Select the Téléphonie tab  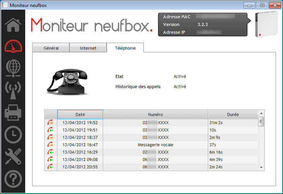point(125,48)
